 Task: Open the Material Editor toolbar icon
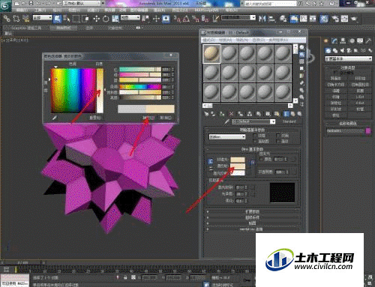324,19
